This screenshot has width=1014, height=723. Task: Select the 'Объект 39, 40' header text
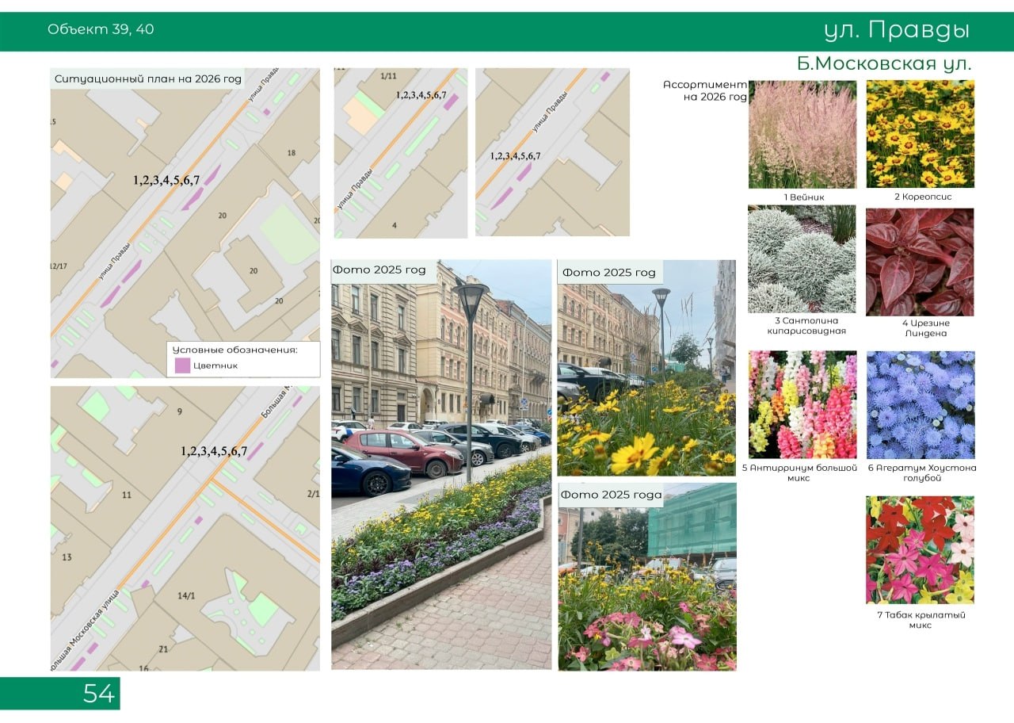point(101,30)
